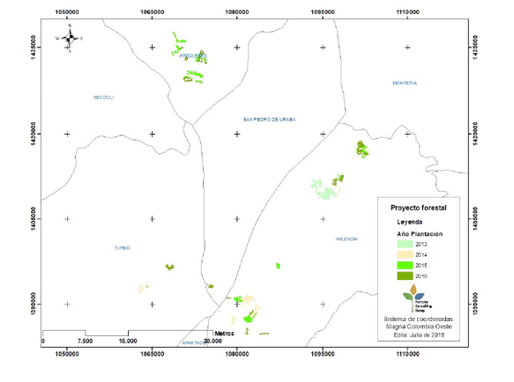Click the top axis label 1080000
The width and height of the screenshot is (514, 382).
pyautogui.click(x=237, y=12)
